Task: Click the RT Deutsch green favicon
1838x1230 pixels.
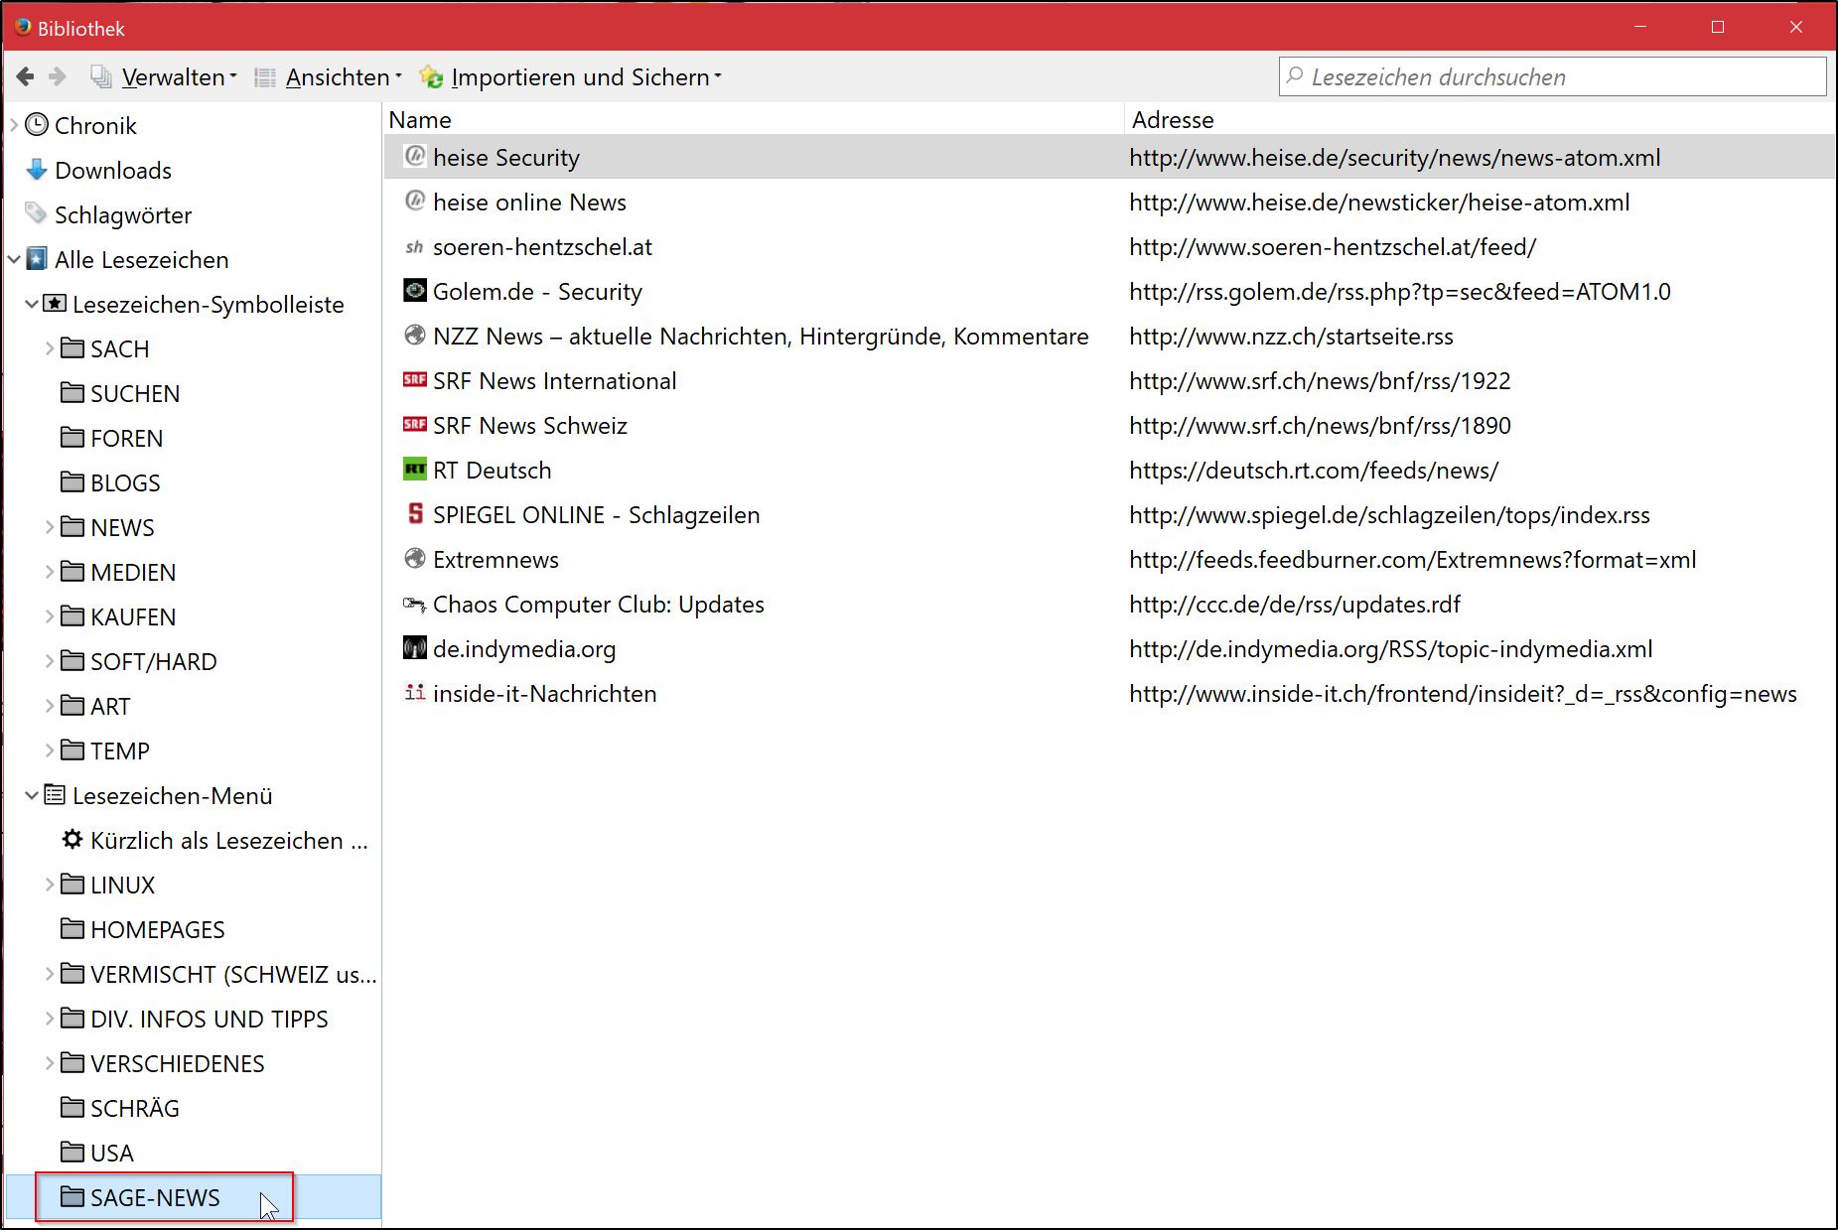Action: coord(414,470)
